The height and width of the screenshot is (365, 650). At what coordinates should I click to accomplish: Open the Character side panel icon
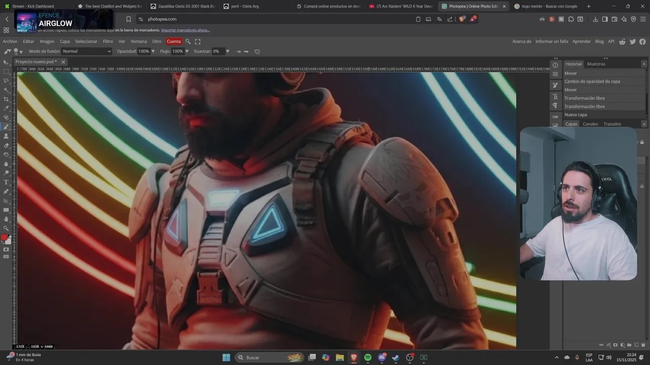tap(555, 96)
